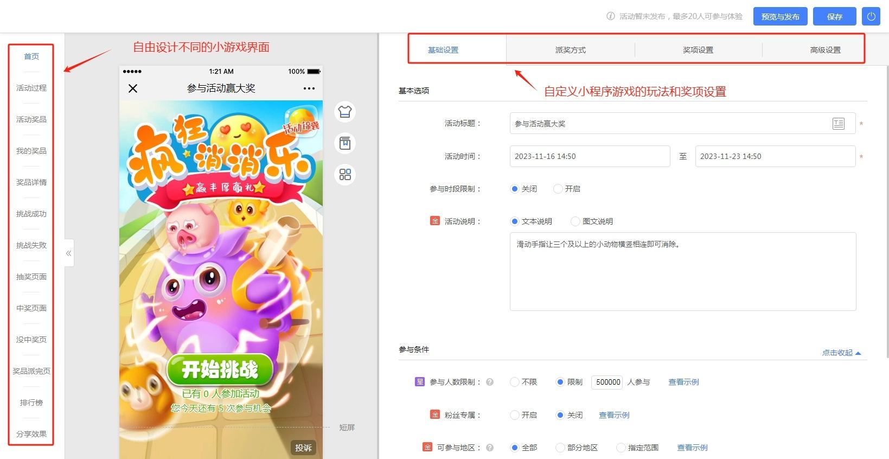Open 排行榜 page in left sidebar
The height and width of the screenshot is (459, 889).
[x=31, y=403]
